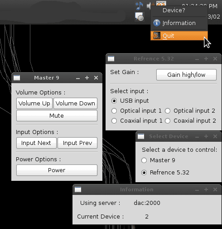Click the Information menu item icon
The height and width of the screenshot is (229, 222).
(x=157, y=23)
